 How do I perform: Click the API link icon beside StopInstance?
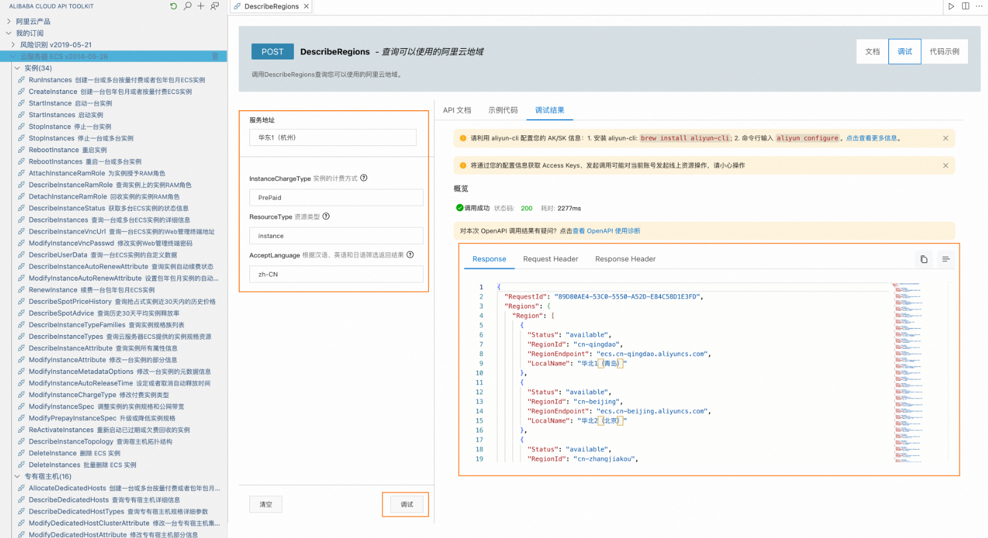[x=21, y=127]
